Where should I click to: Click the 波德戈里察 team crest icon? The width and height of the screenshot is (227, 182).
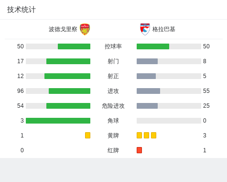[85, 29]
